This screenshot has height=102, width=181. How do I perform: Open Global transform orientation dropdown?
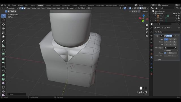tap(71, 8)
